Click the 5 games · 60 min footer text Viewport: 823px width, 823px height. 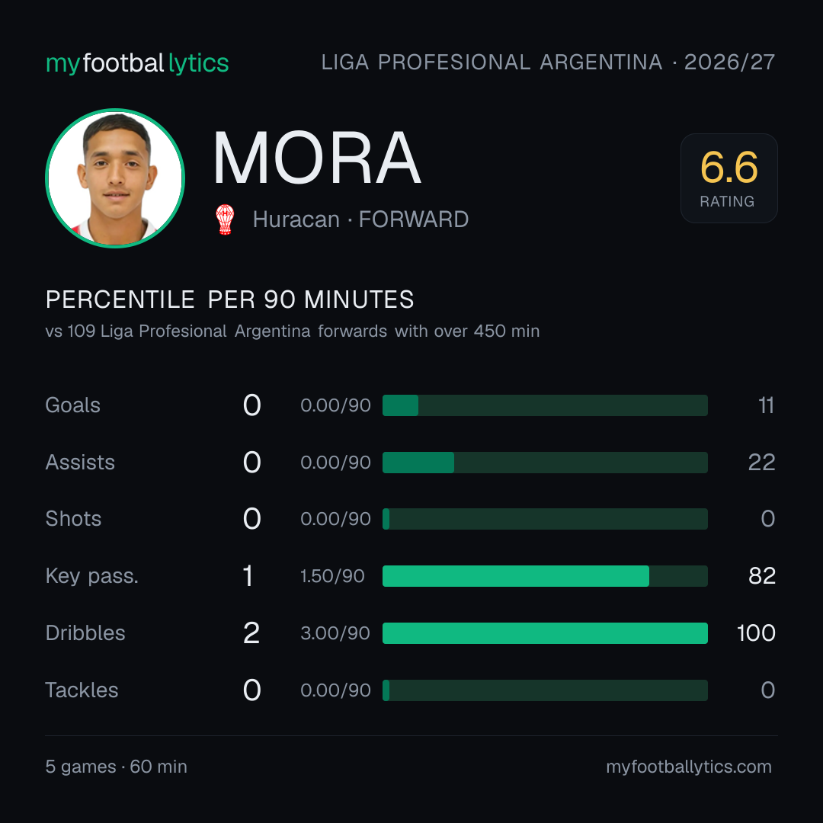(116, 767)
